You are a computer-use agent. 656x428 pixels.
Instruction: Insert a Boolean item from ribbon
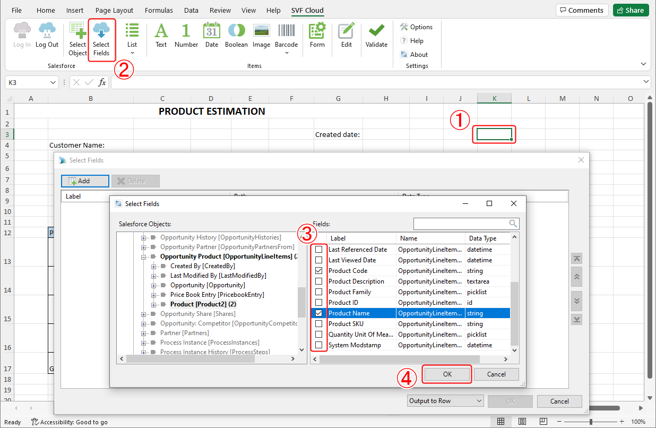236,35
